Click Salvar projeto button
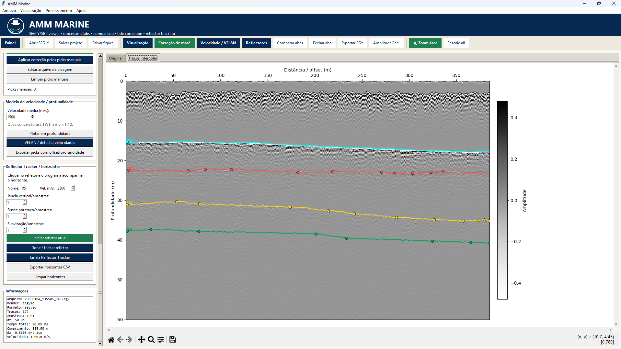This screenshot has width=621, height=349. (x=71, y=43)
